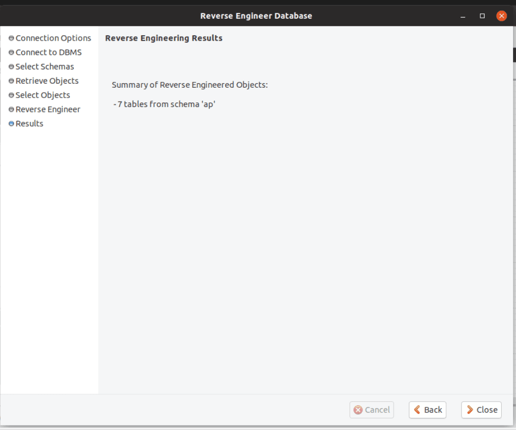
Task: Maximize the Reverse Engineer Database window
Action: click(x=482, y=16)
